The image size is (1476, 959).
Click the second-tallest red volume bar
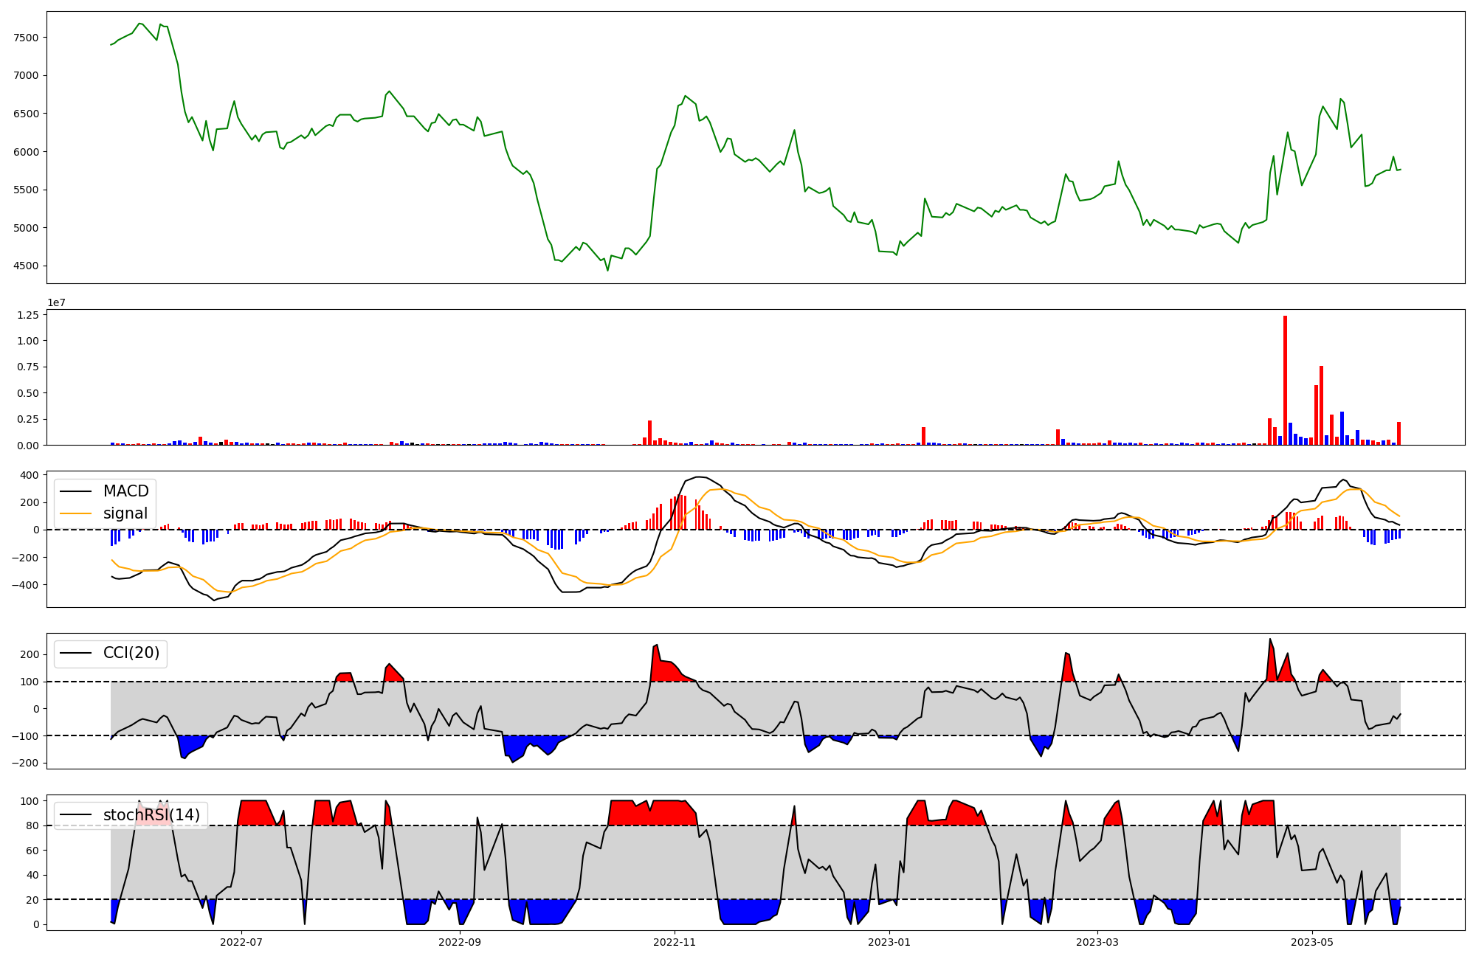click(x=1321, y=406)
